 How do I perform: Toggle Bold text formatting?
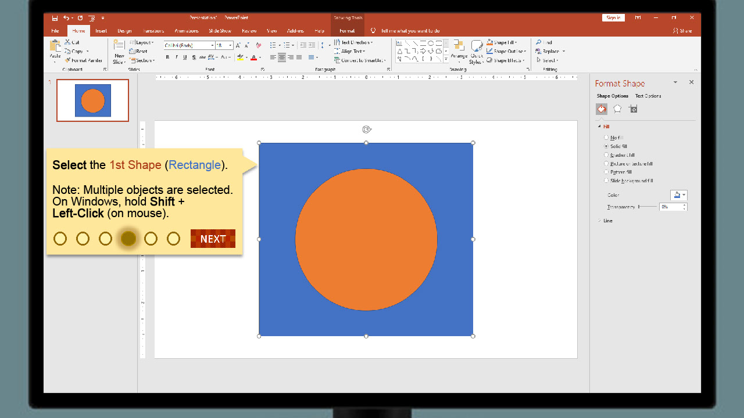tap(167, 57)
